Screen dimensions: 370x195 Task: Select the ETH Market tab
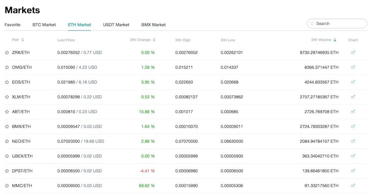click(80, 25)
